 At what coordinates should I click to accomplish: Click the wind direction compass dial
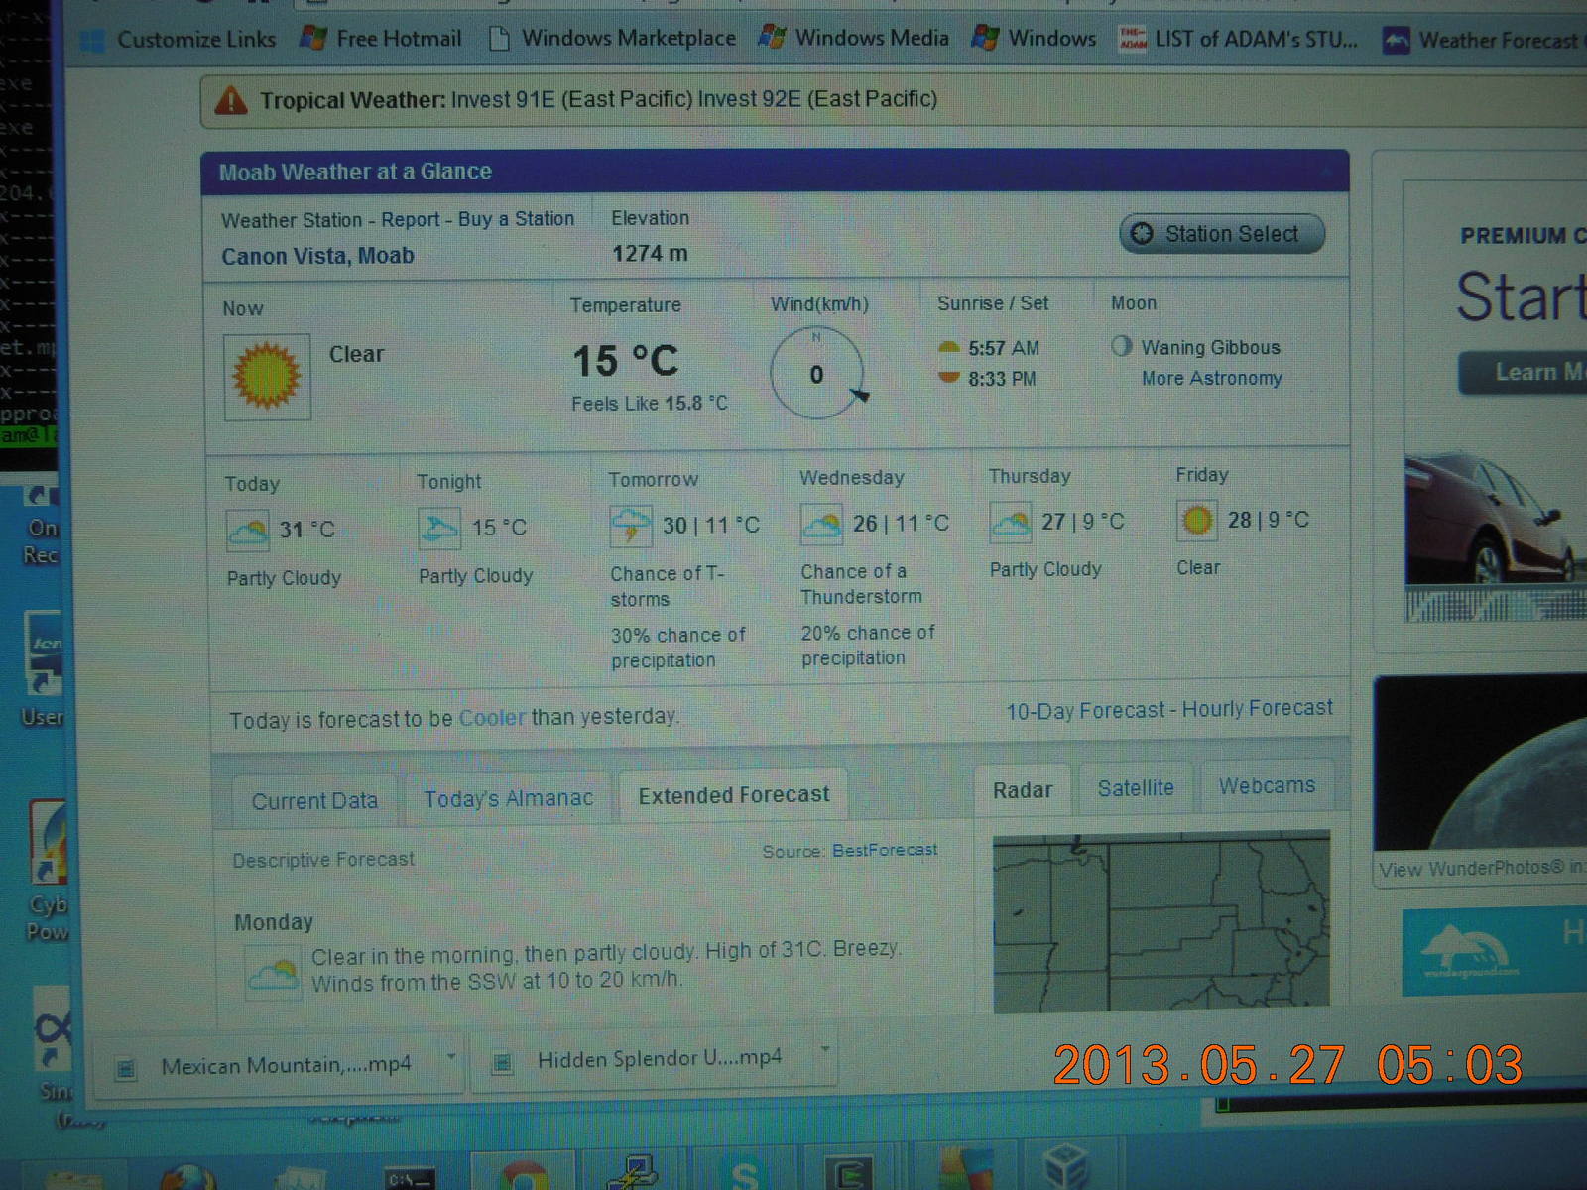click(817, 374)
